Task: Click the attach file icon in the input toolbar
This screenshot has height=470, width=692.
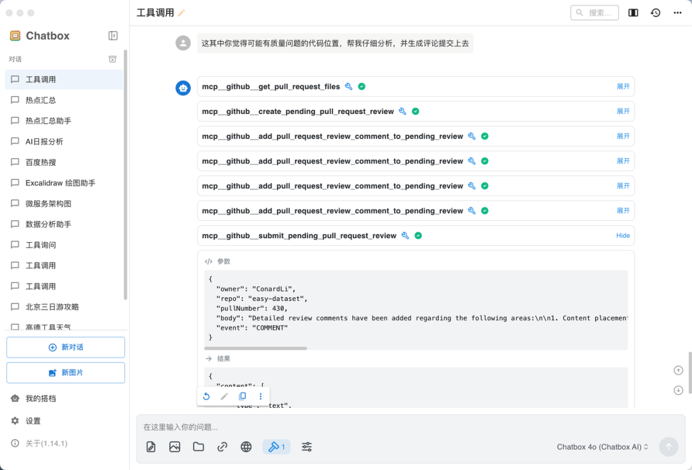Action: click(151, 447)
